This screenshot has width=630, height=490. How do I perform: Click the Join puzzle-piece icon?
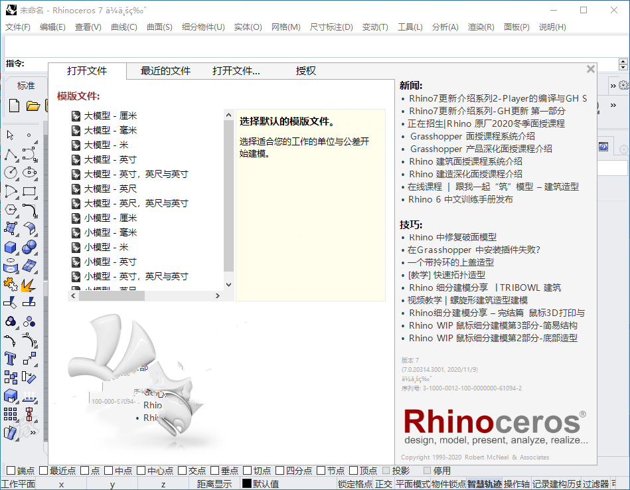pyautogui.click(x=11, y=285)
